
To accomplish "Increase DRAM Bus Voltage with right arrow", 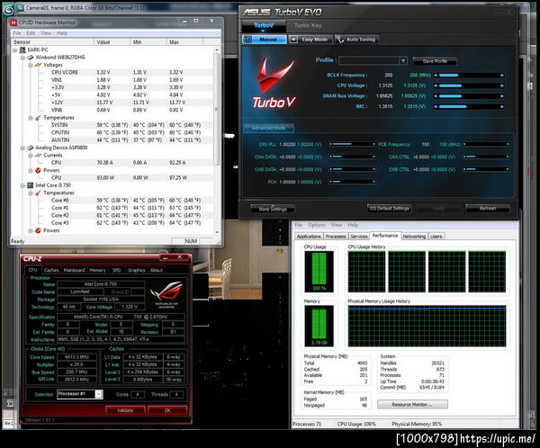I will (x=502, y=96).
